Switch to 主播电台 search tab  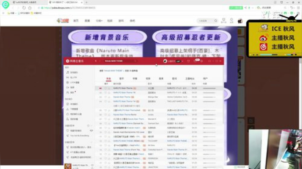[190, 79]
